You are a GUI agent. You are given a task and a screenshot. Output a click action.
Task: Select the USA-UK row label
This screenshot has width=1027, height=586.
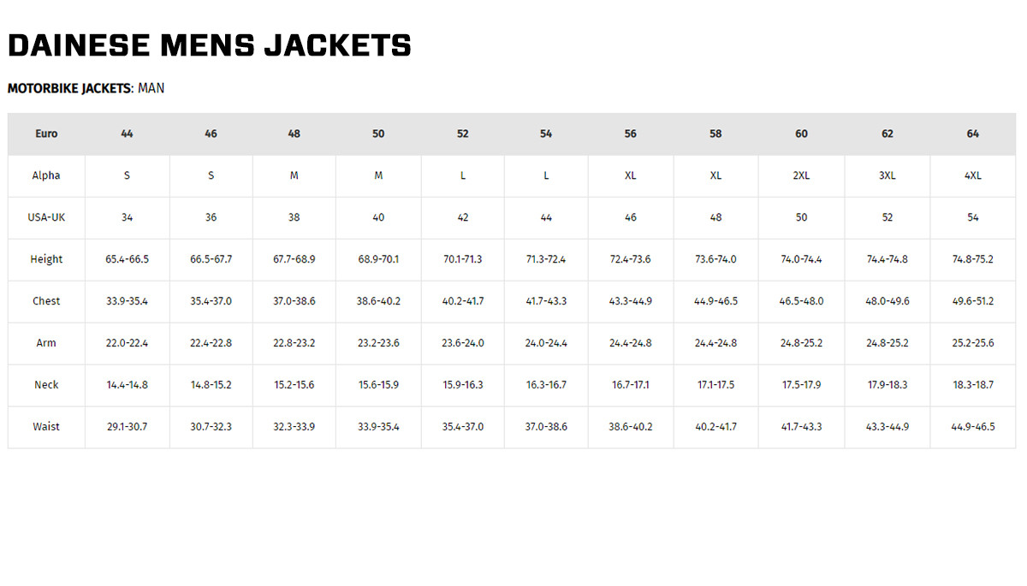(46, 217)
